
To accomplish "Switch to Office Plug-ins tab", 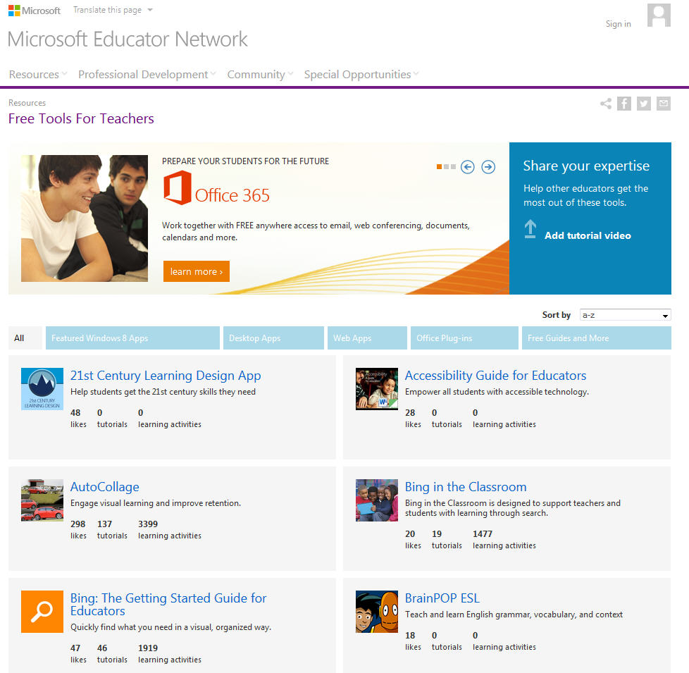I will [464, 338].
